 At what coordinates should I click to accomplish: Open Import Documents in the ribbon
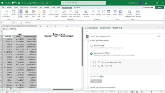[6, 14]
